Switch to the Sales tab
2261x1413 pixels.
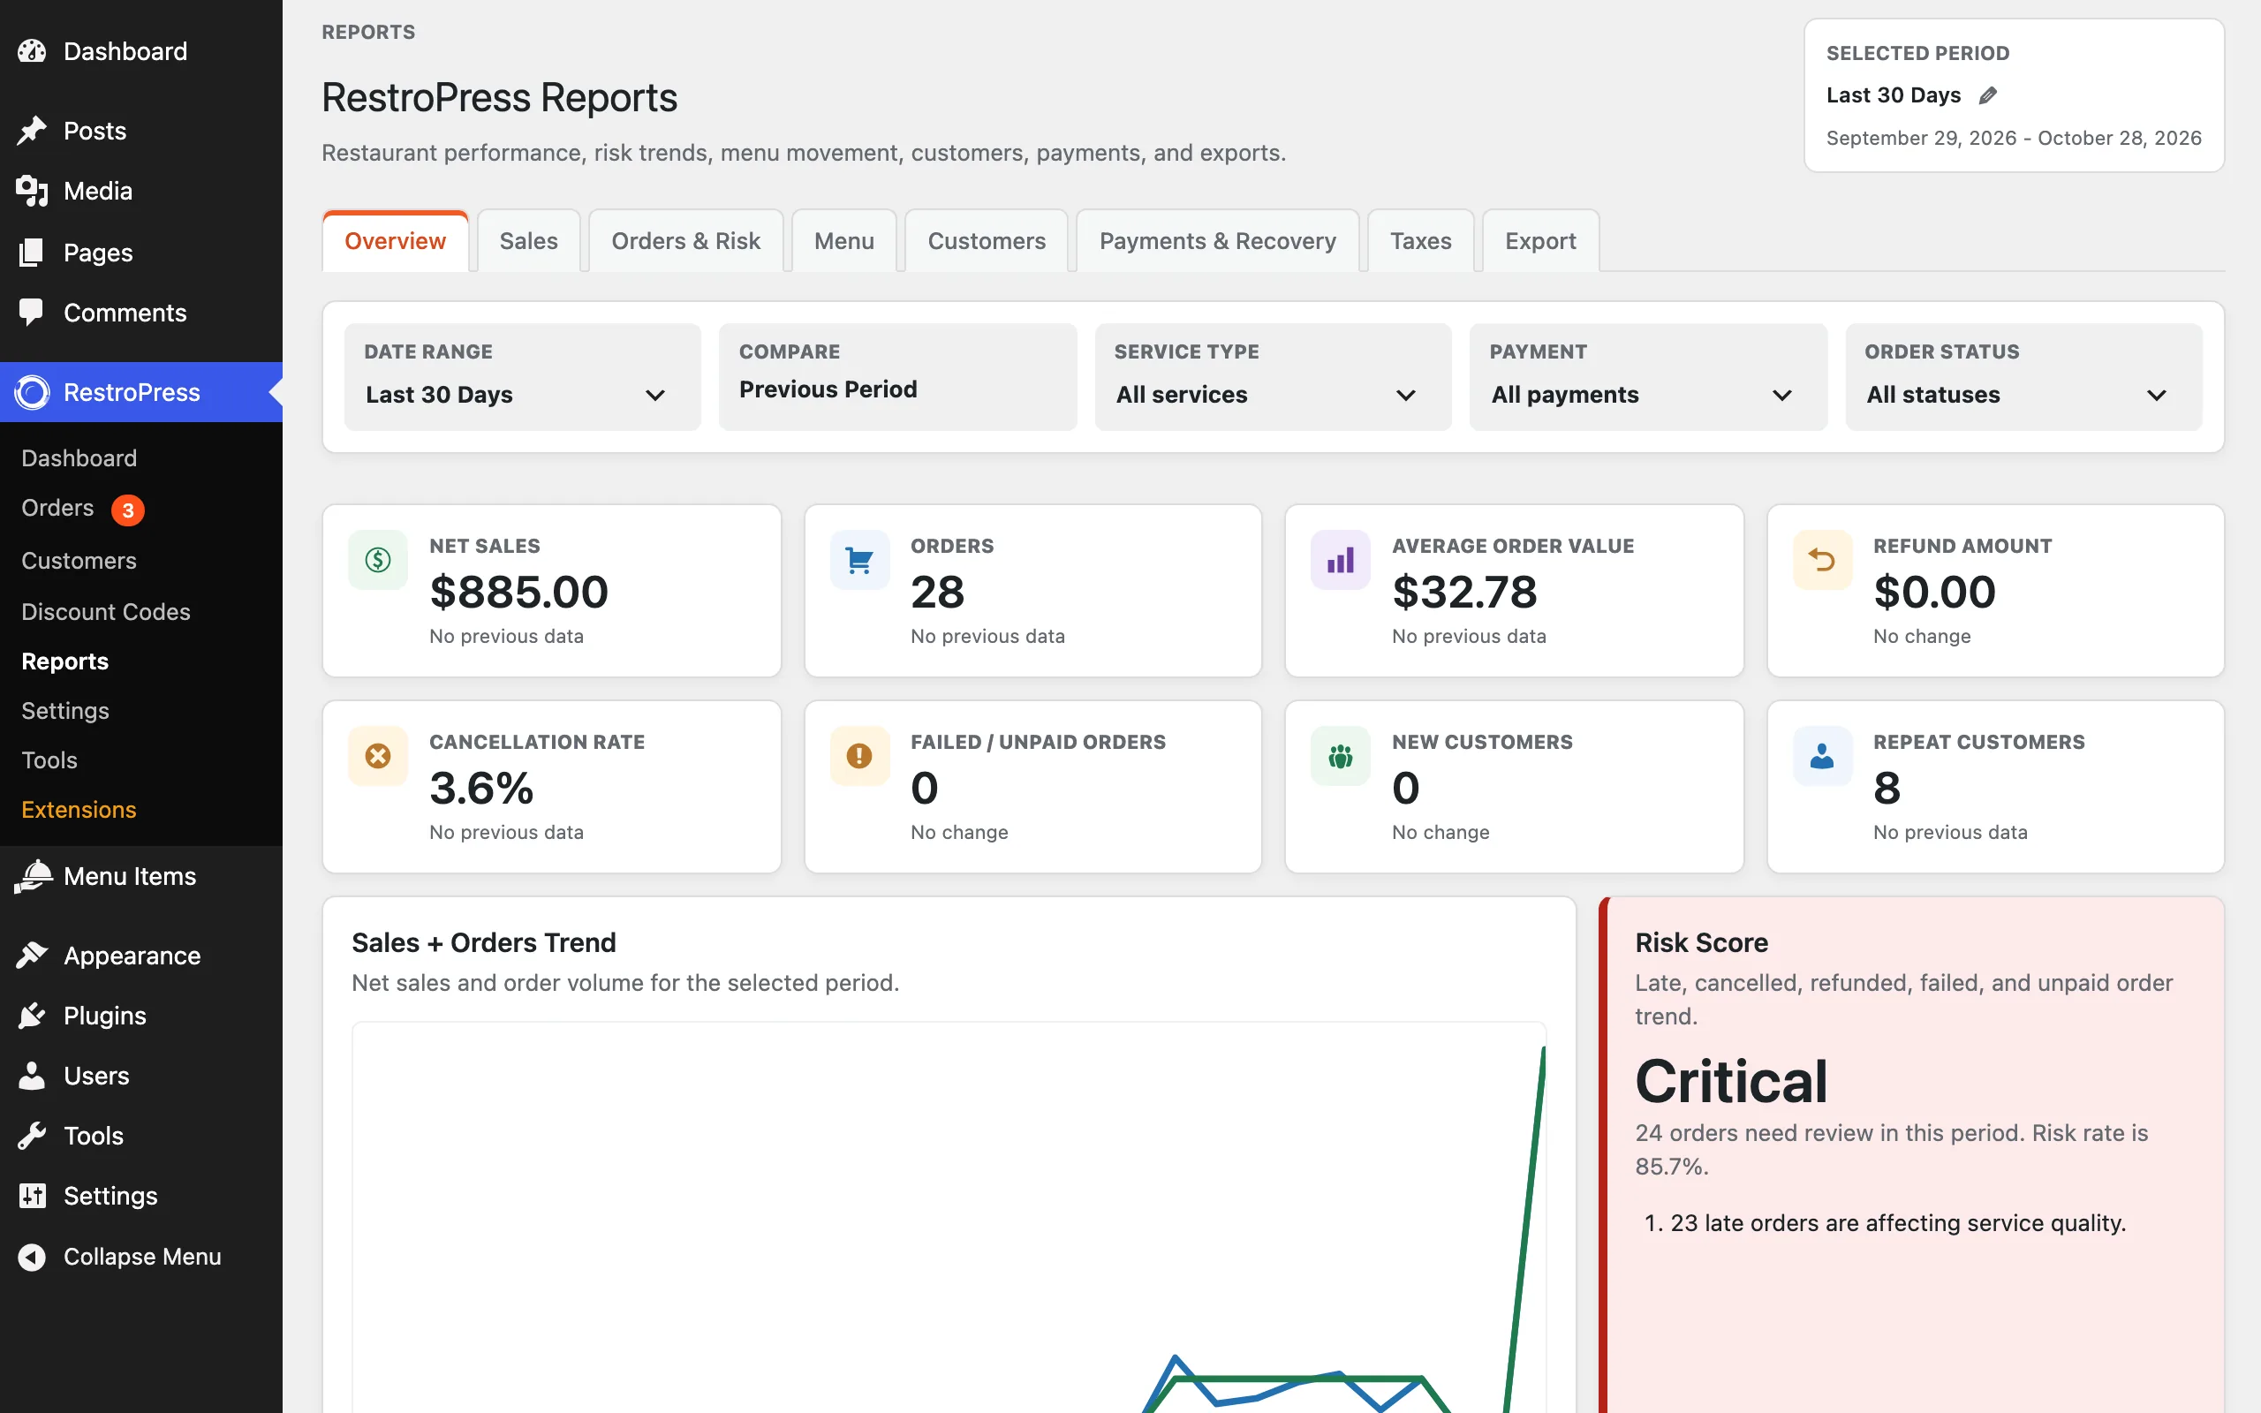point(529,241)
